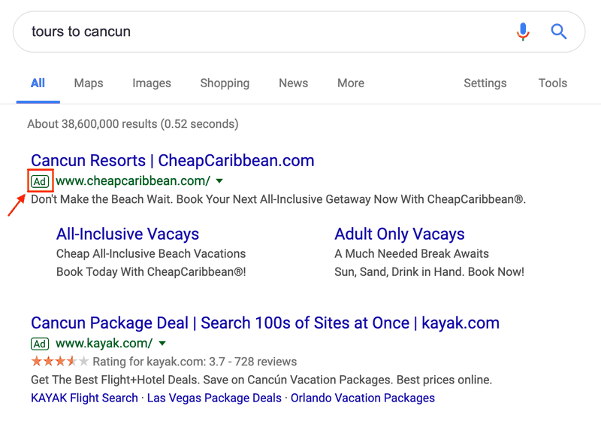Image resolution: width=601 pixels, height=421 pixels.
Task: Switch to the Maps tab
Action: click(89, 83)
